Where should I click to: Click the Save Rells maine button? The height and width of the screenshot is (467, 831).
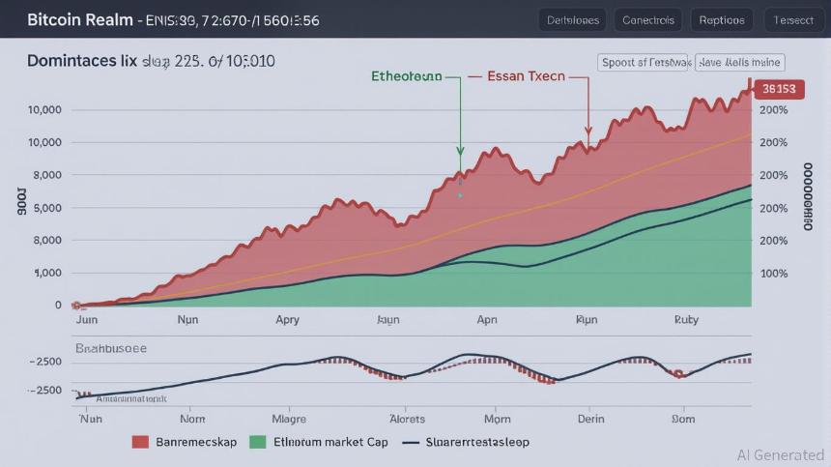point(739,63)
